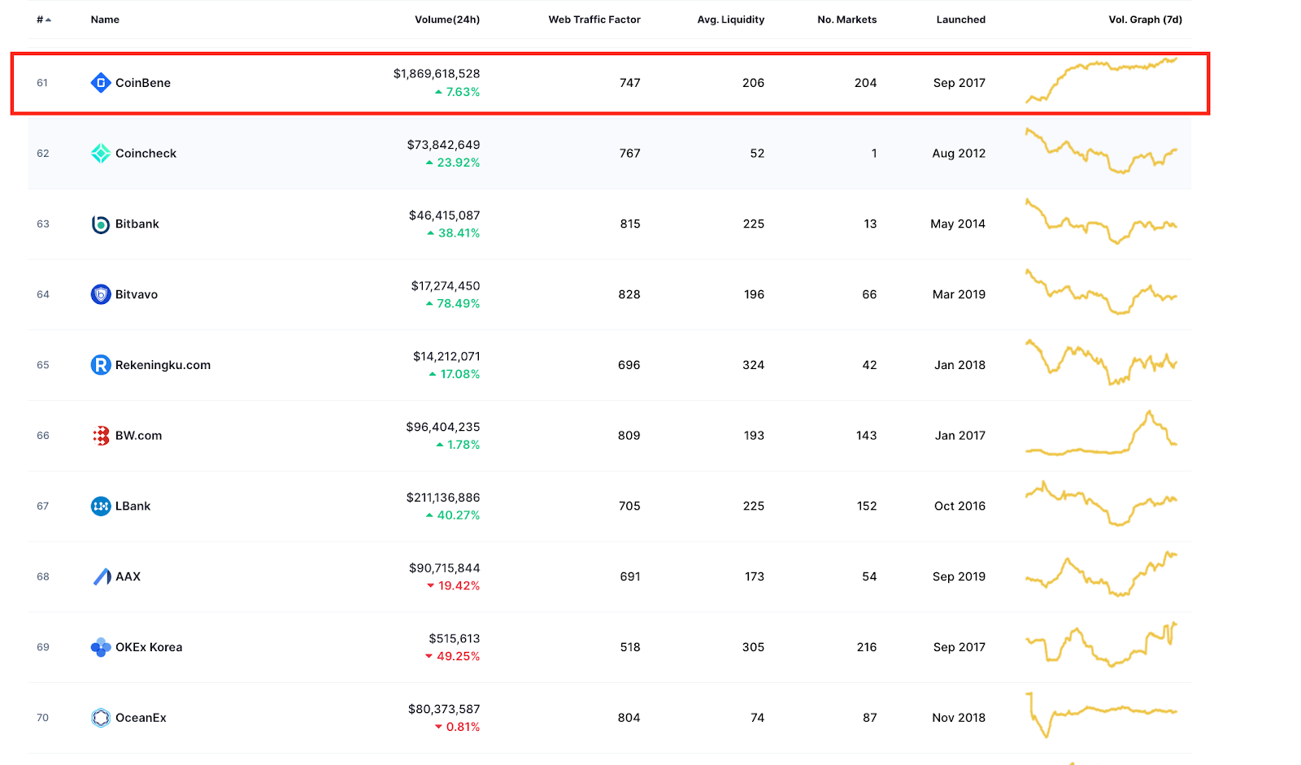Sort by Volume(24h) column header

point(447,20)
